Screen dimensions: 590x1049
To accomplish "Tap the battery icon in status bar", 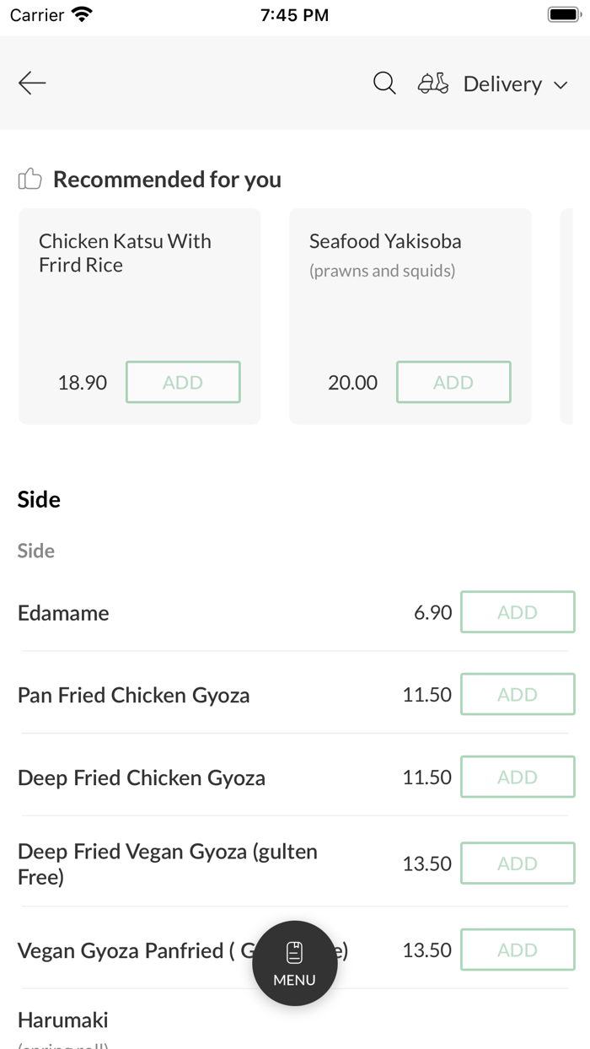I will 562,15.
